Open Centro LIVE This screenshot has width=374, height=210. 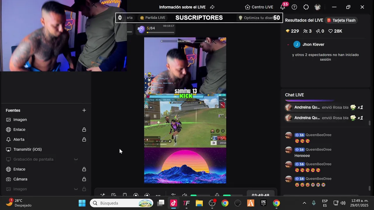click(x=259, y=7)
